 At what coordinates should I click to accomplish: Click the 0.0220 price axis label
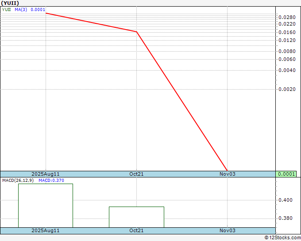pos(287,24)
